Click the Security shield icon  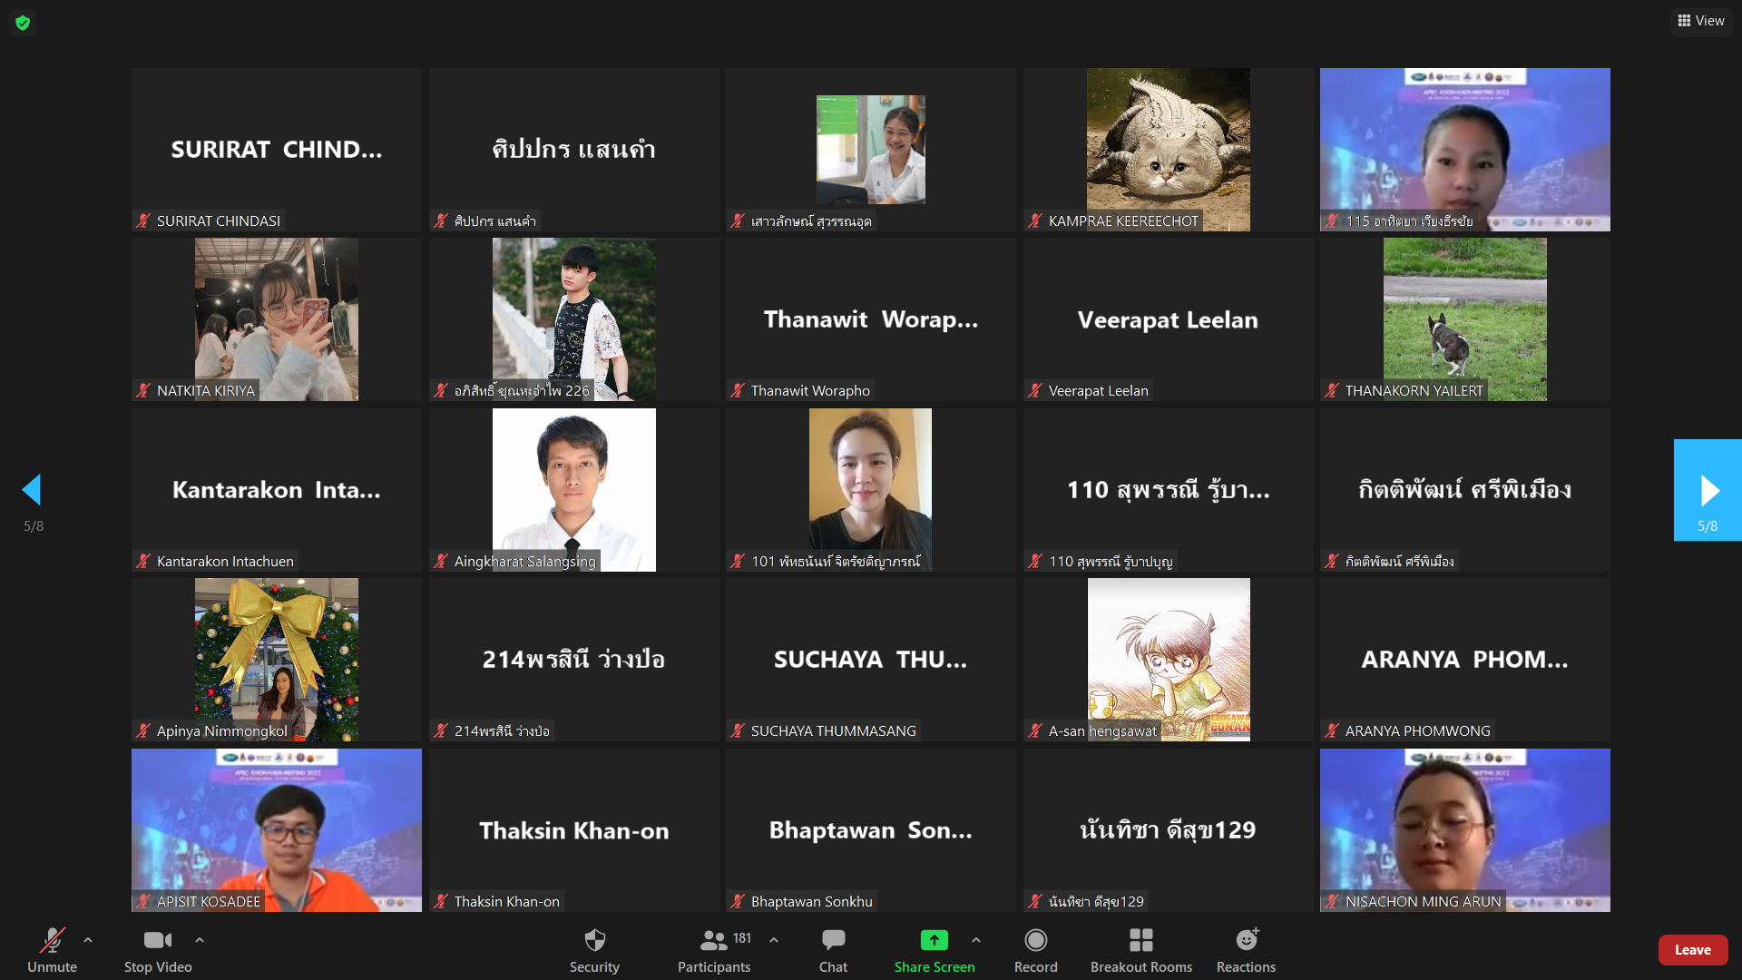[594, 940]
